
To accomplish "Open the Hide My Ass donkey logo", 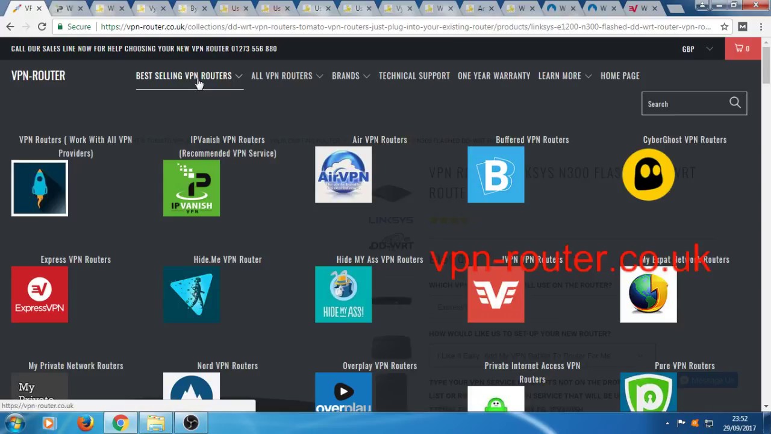I will (x=343, y=294).
